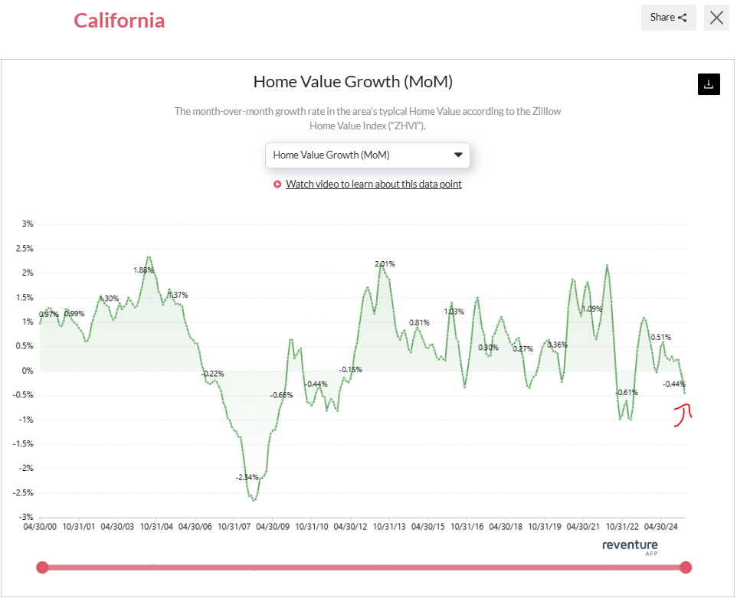Click the dropdown's chevron arrow

click(458, 155)
